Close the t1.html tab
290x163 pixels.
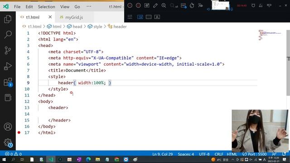pos(50,17)
